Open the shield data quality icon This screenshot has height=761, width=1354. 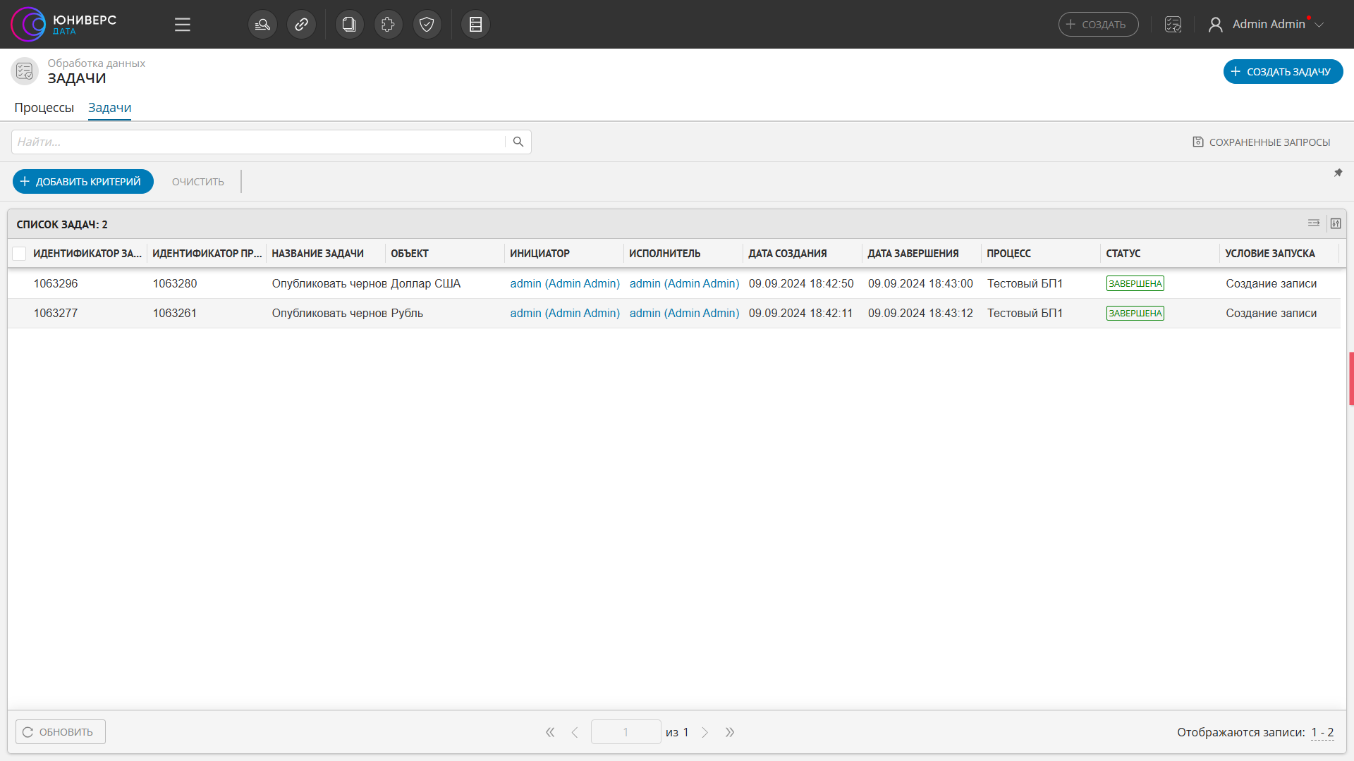click(427, 25)
